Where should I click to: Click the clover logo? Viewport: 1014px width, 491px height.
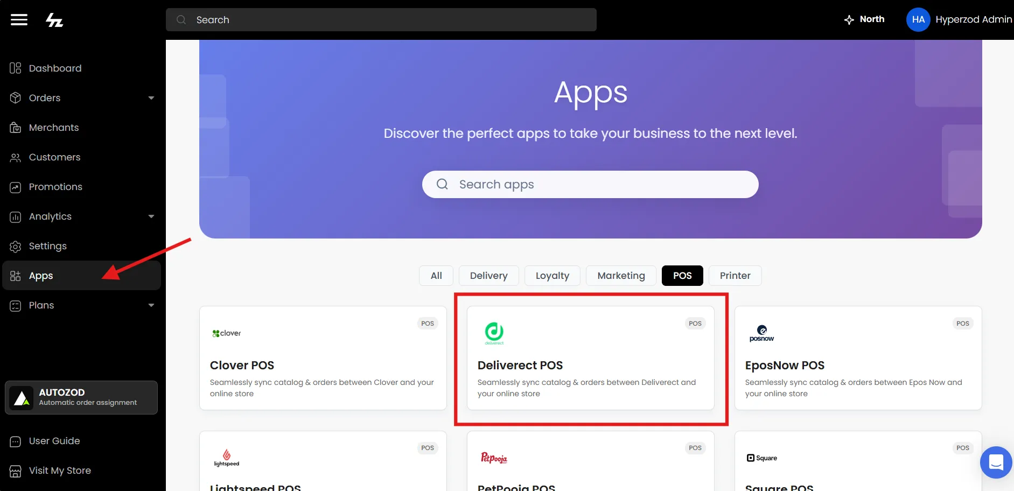point(226,333)
